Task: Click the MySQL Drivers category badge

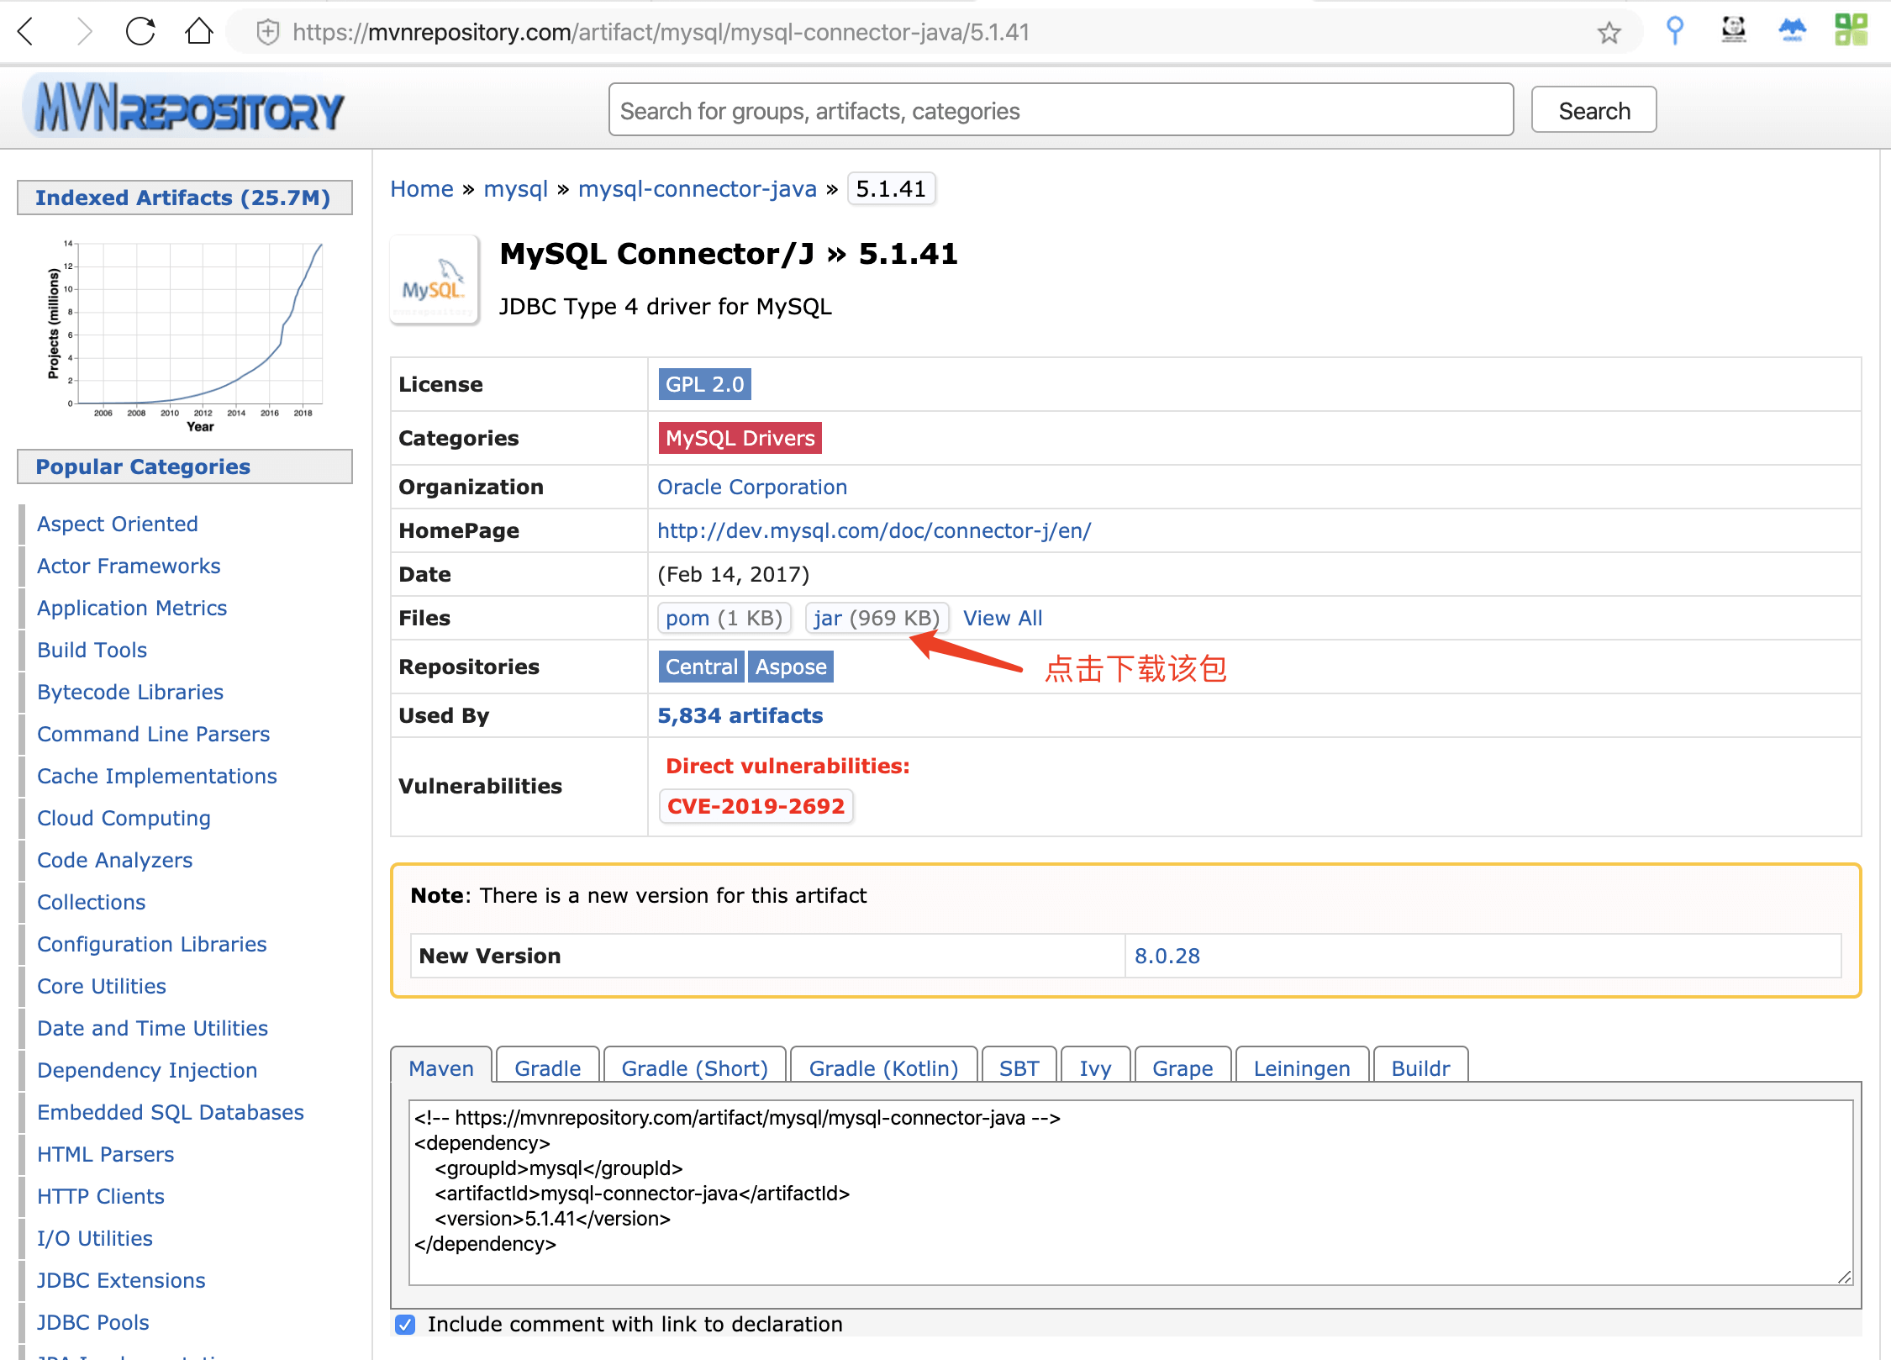Action: (x=740, y=438)
